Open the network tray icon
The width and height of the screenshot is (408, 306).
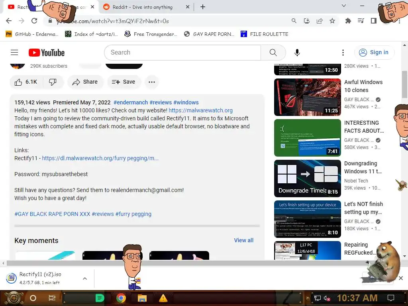[x=318, y=298]
